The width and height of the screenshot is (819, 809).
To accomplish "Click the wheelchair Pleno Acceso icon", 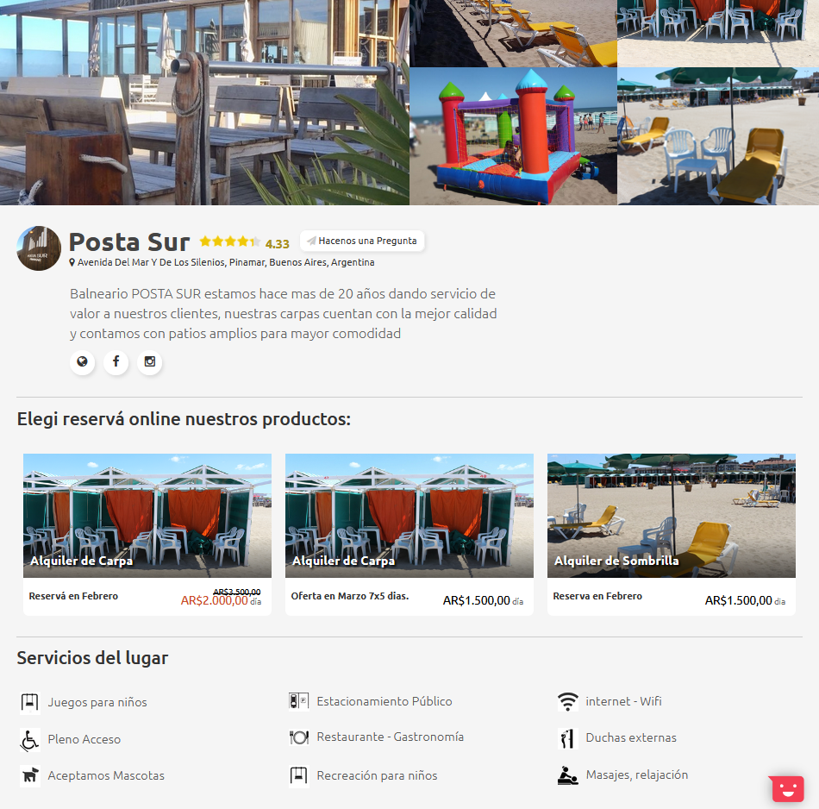I will 30,739.
